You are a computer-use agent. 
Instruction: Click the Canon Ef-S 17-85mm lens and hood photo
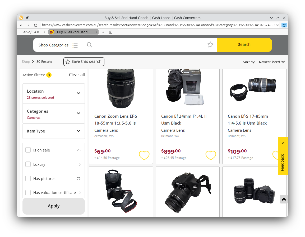(x=253, y=89)
